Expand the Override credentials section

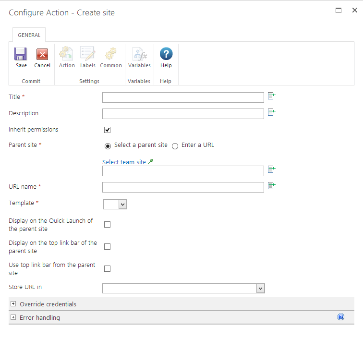click(13, 304)
